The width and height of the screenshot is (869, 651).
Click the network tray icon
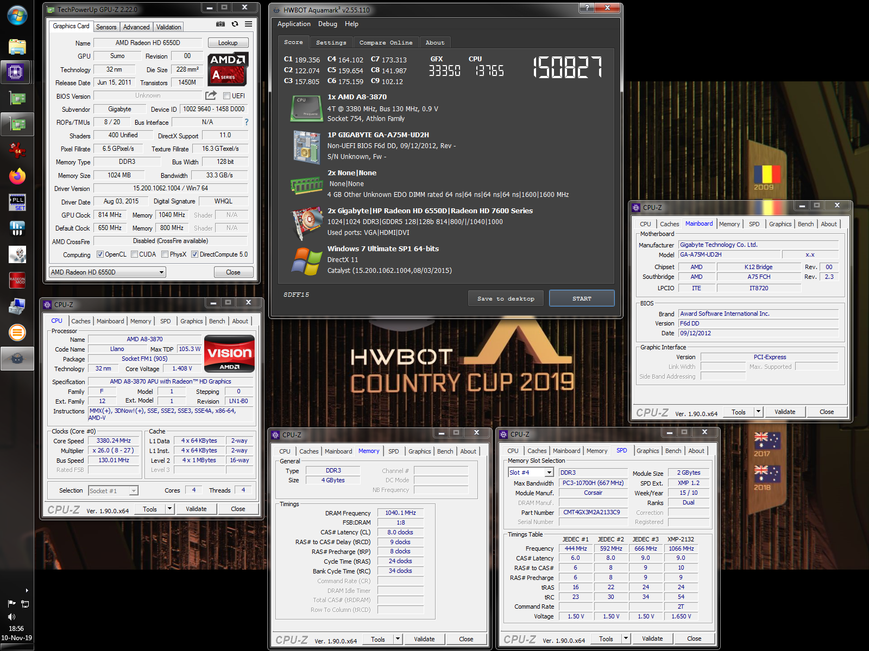point(25,603)
